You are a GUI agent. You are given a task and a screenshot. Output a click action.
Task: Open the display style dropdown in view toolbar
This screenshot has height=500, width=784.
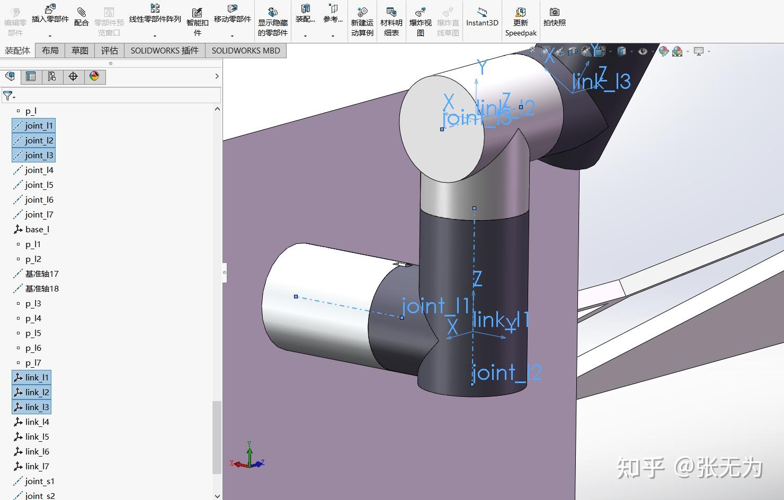coord(631,51)
